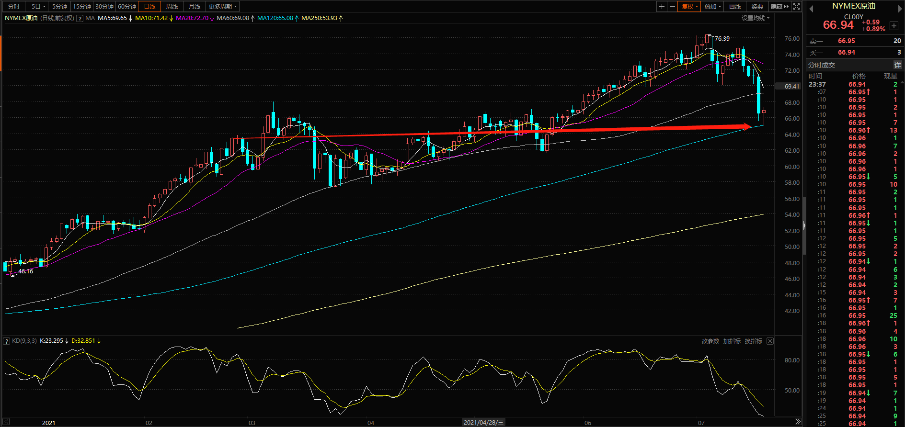
Task: Click 改参数 in KD panel
Action: 710,341
